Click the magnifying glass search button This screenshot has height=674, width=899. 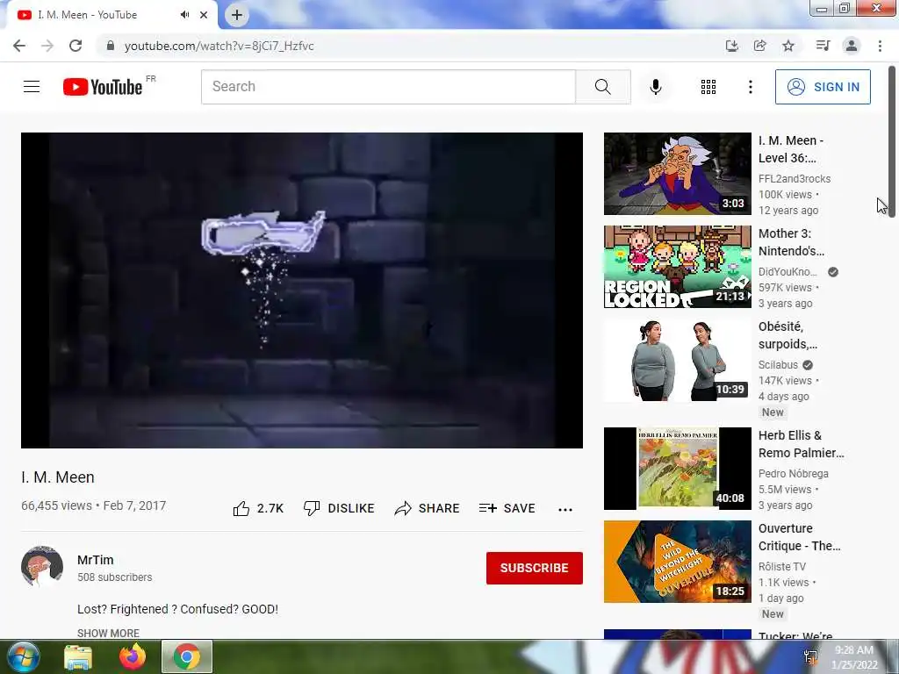(x=602, y=87)
